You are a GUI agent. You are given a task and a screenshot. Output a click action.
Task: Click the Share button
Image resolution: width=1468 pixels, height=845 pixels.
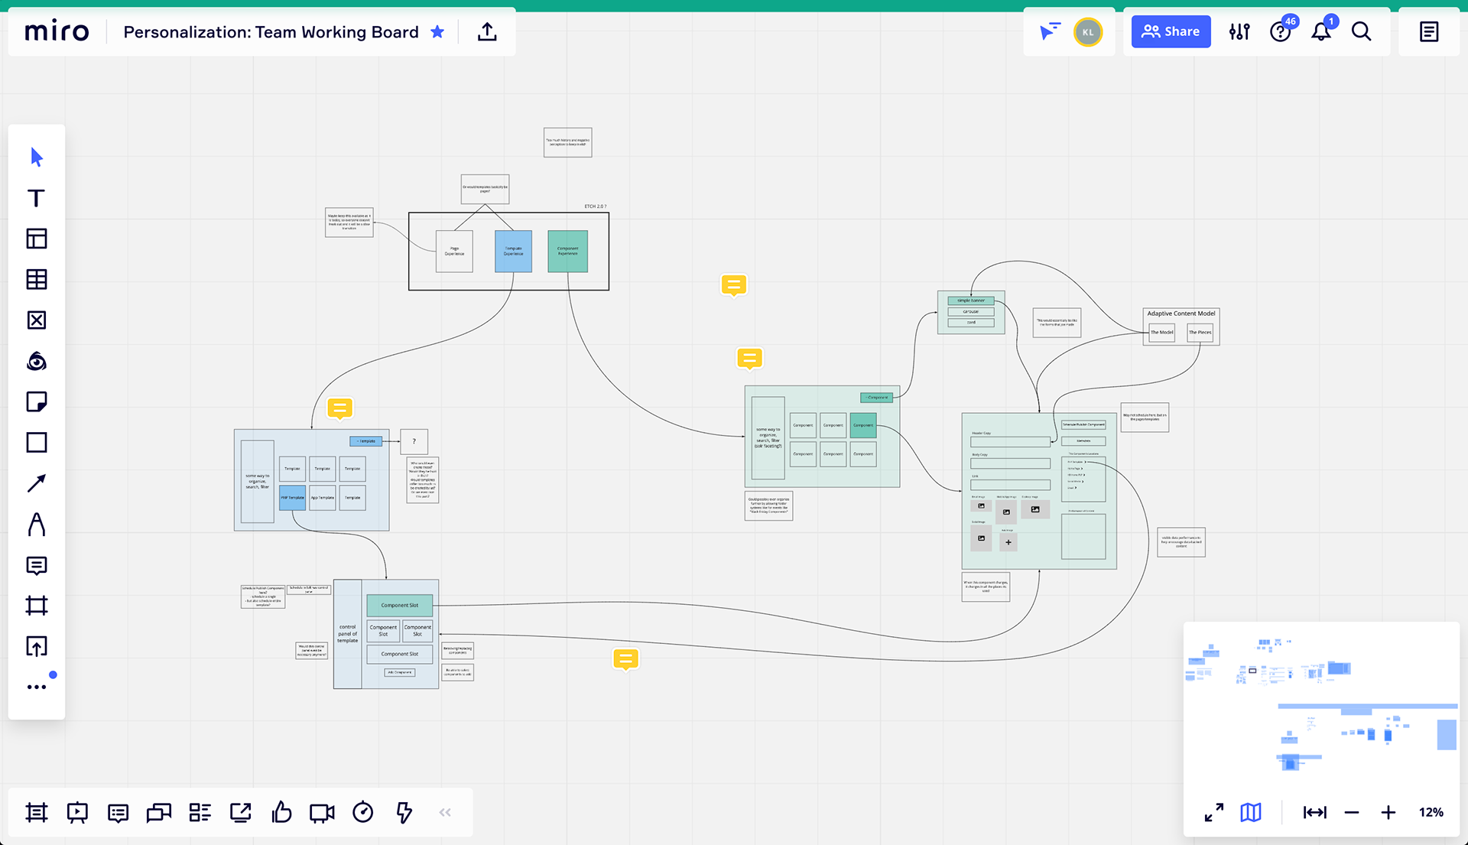tap(1171, 31)
